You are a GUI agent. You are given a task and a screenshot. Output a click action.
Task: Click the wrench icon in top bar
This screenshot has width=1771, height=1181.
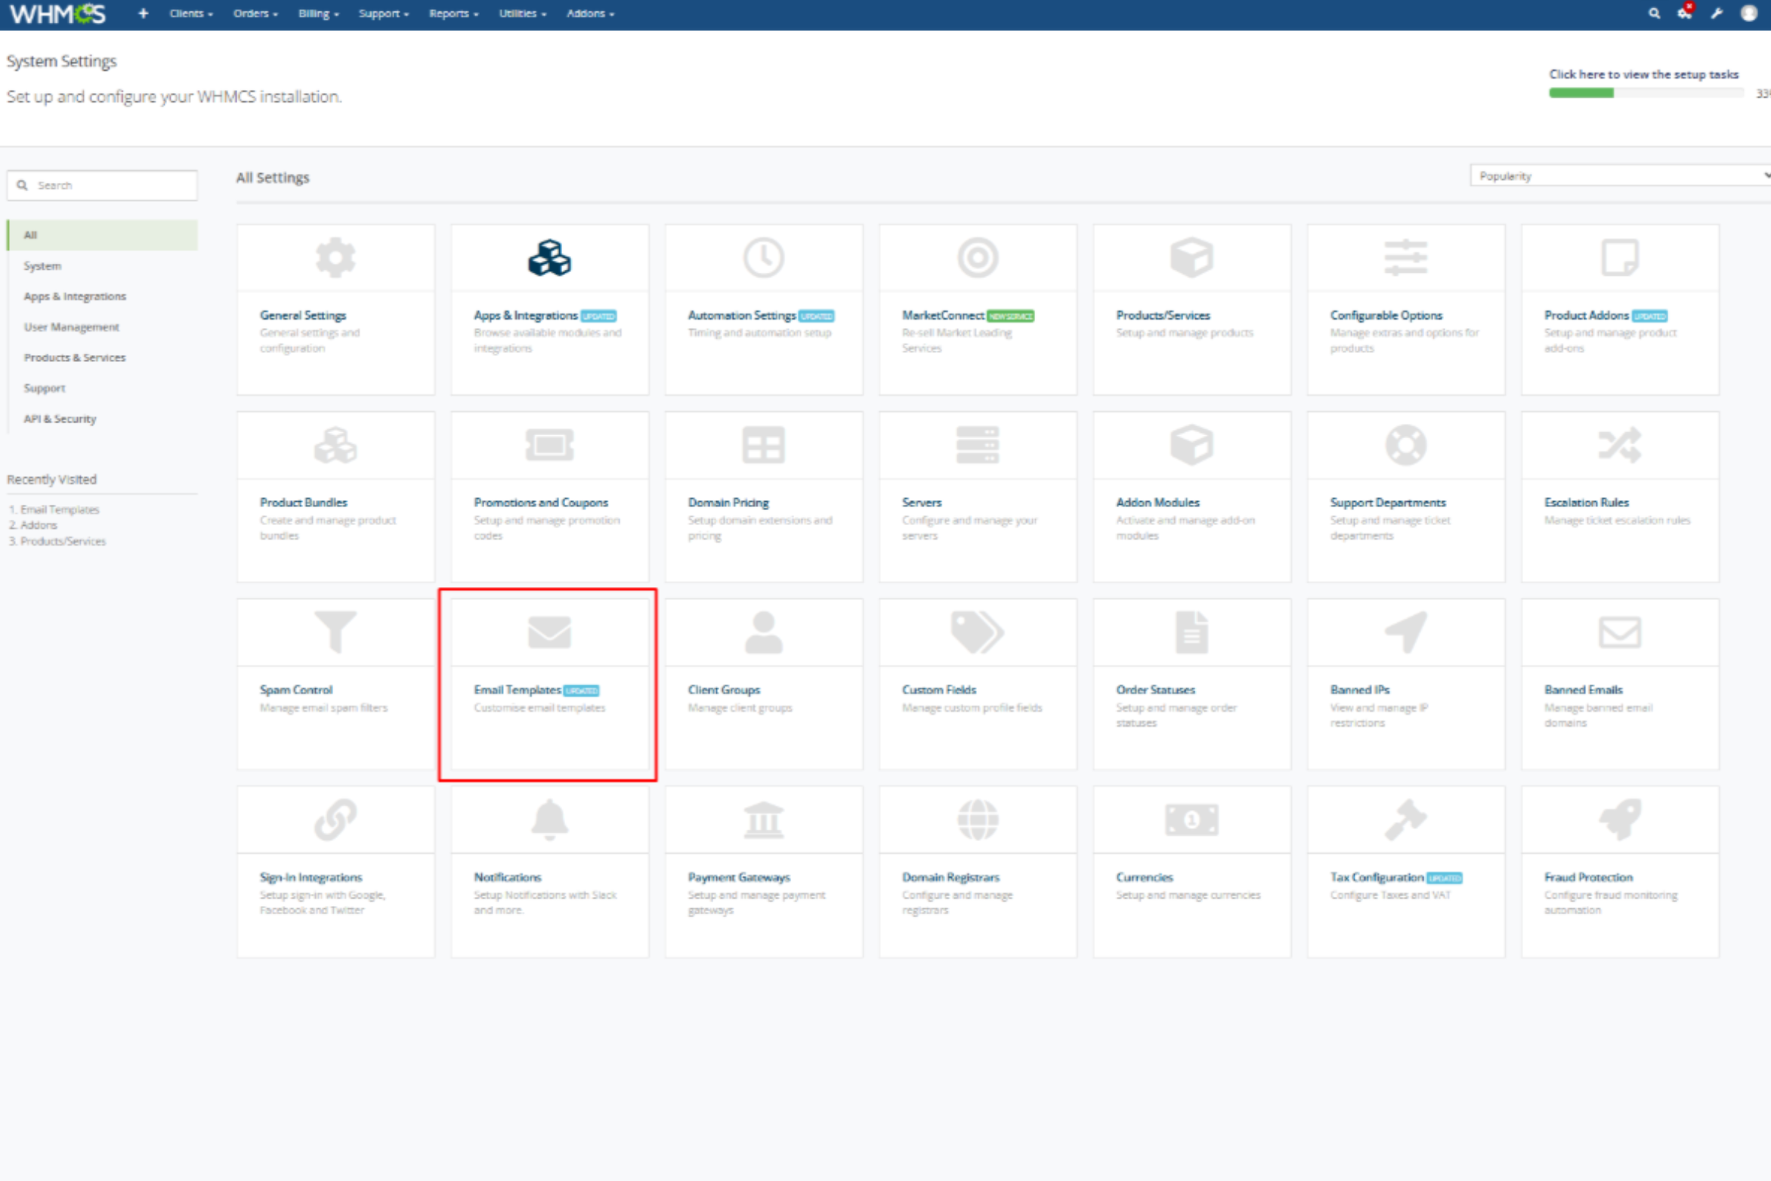coord(1717,14)
